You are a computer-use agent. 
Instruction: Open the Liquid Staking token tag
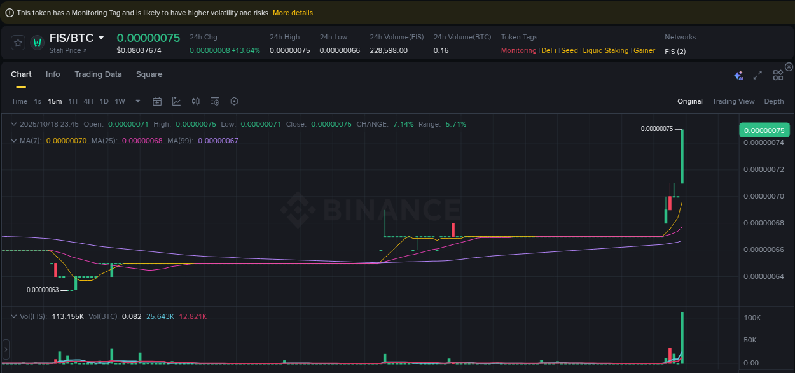(x=605, y=50)
